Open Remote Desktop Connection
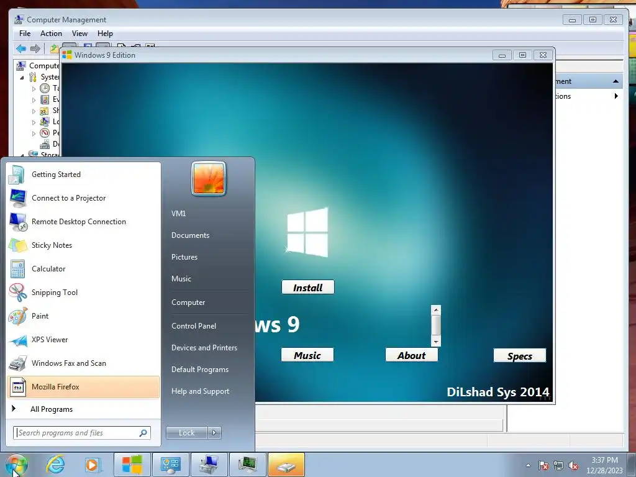 83,222
